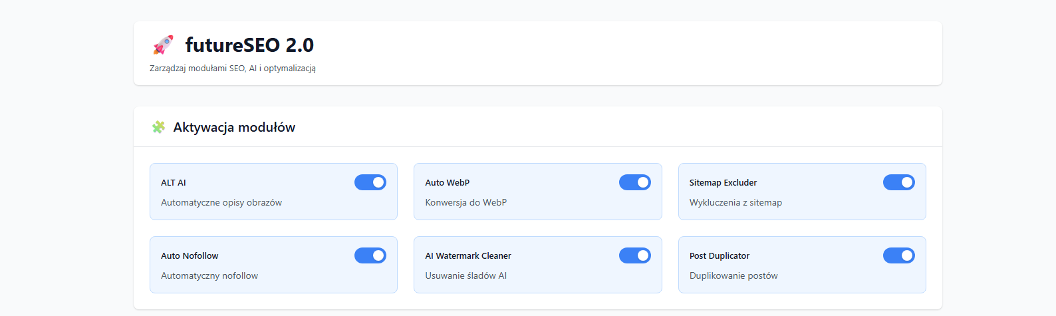Turn off the Auto WebP toggle
The height and width of the screenshot is (316, 1056).
tap(635, 182)
